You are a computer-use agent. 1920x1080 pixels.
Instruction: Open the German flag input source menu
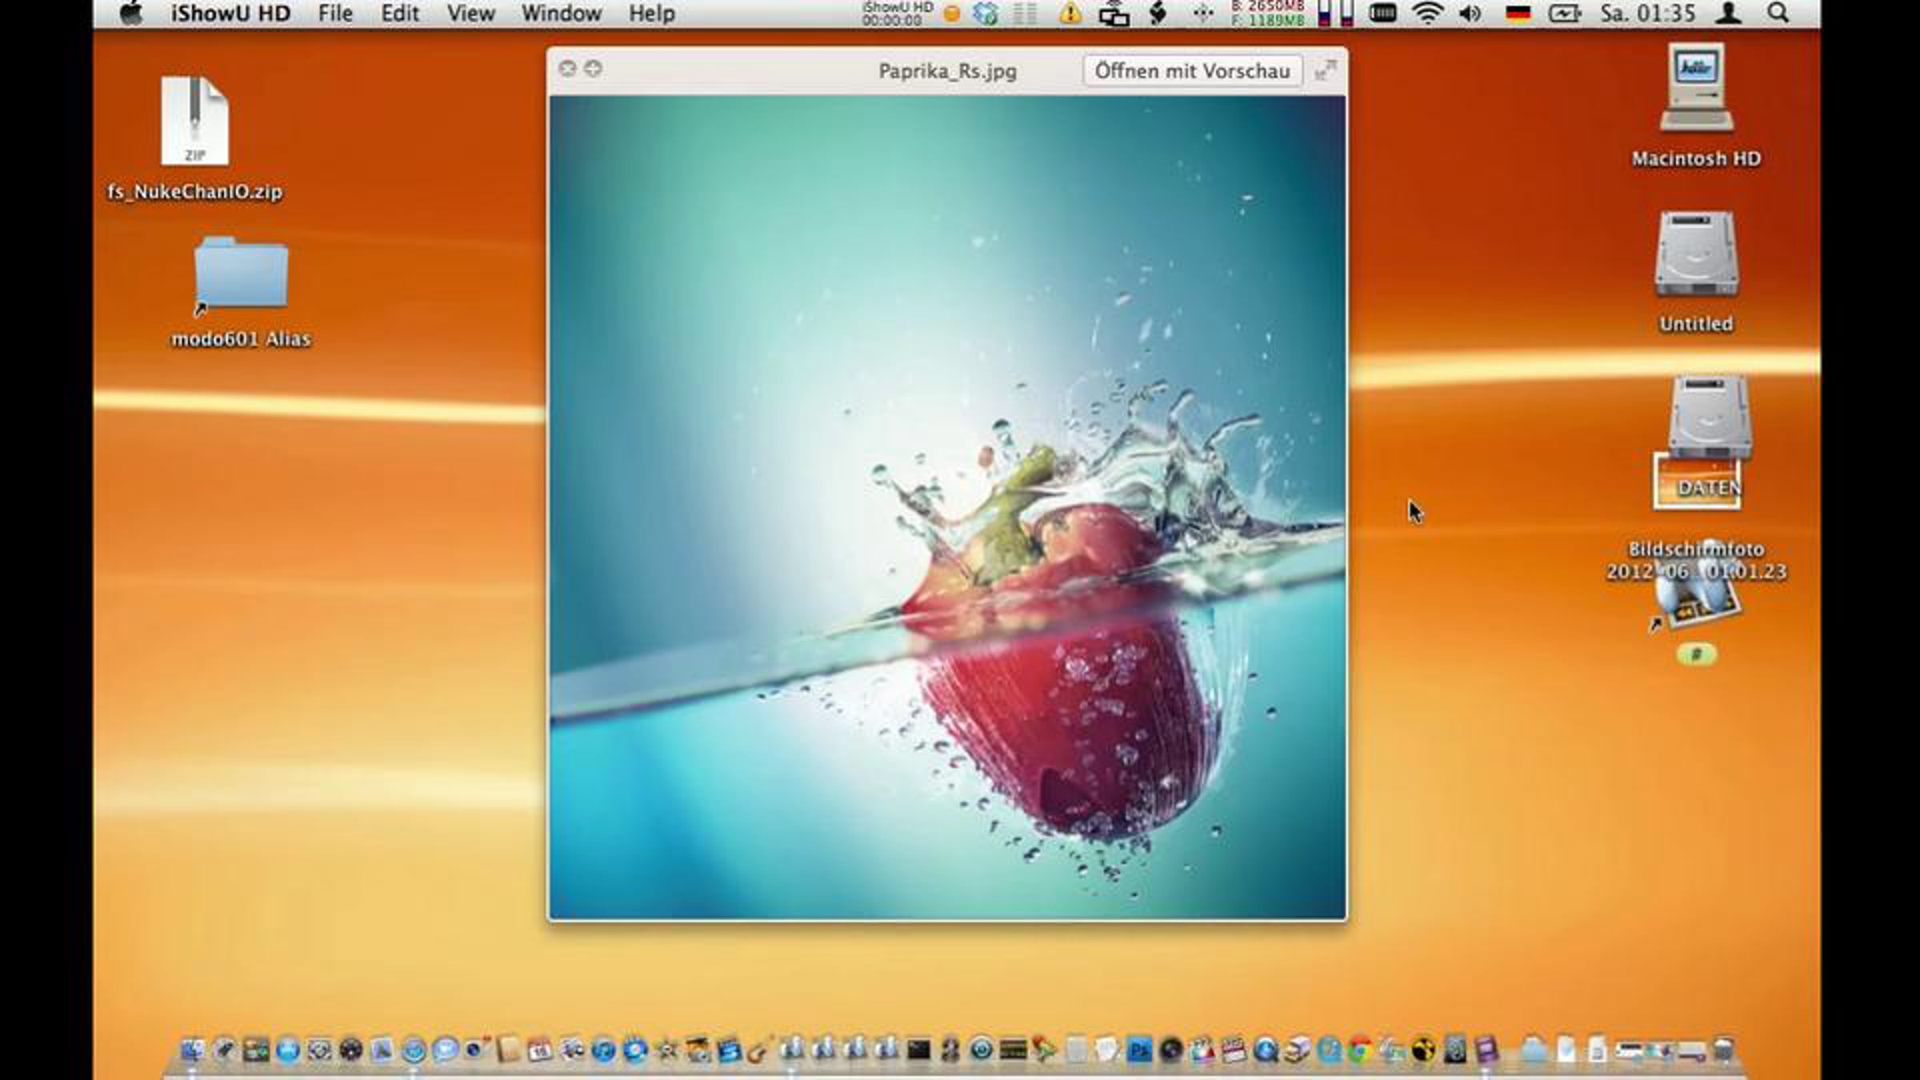1518,14
